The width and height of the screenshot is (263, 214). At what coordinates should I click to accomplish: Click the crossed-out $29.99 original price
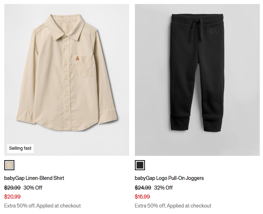point(12,187)
